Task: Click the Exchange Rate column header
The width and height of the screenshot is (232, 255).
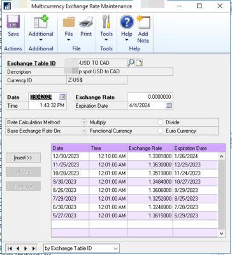Action: click(x=150, y=148)
